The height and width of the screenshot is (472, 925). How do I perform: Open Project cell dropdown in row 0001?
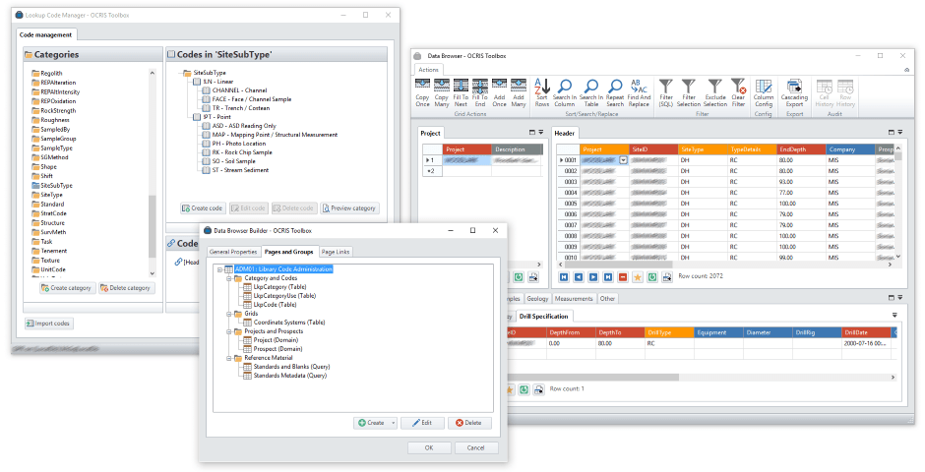pos(623,159)
